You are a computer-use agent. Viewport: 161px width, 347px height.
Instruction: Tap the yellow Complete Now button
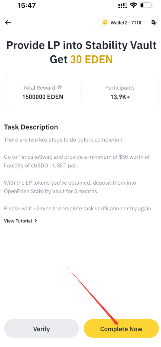point(121,329)
